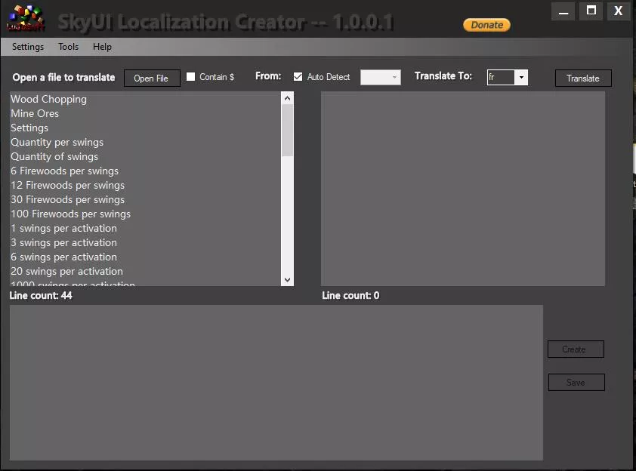The image size is (636, 471).
Task: Open the Tools menu
Action: (x=68, y=47)
